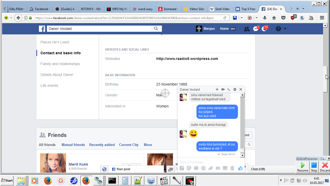Attach a file with paperclip icon
Image resolution: width=330 pixels, height=186 pixels.
(x=211, y=168)
